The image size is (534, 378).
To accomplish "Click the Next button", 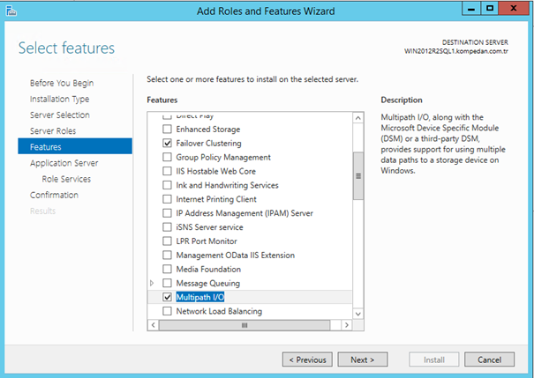I will pyautogui.click(x=362, y=359).
